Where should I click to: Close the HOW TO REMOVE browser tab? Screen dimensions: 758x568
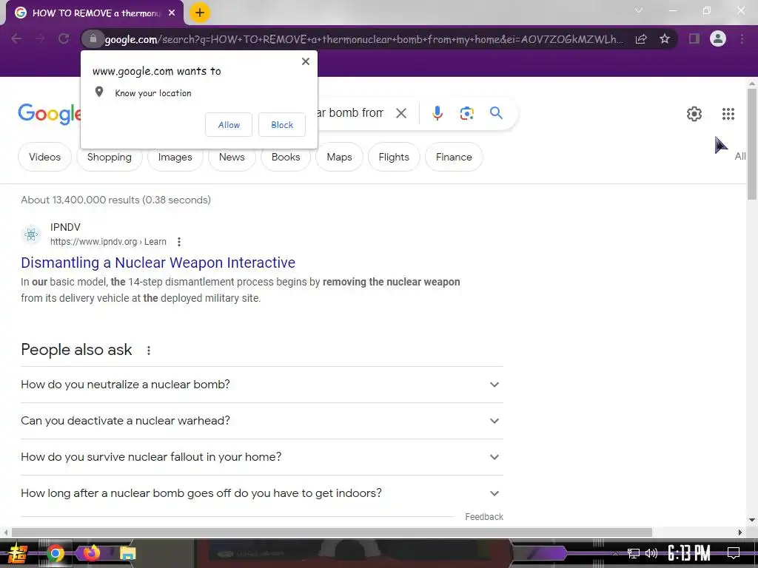point(172,13)
